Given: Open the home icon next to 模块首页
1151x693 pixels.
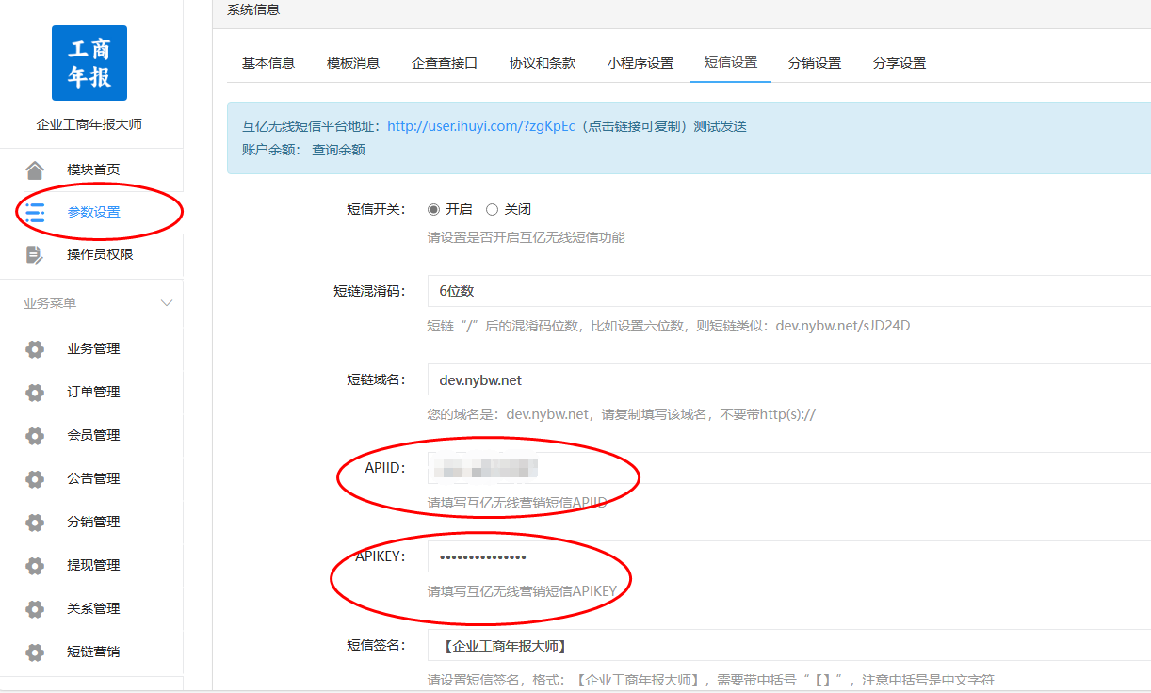Looking at the screenshot, I should 35,169.
